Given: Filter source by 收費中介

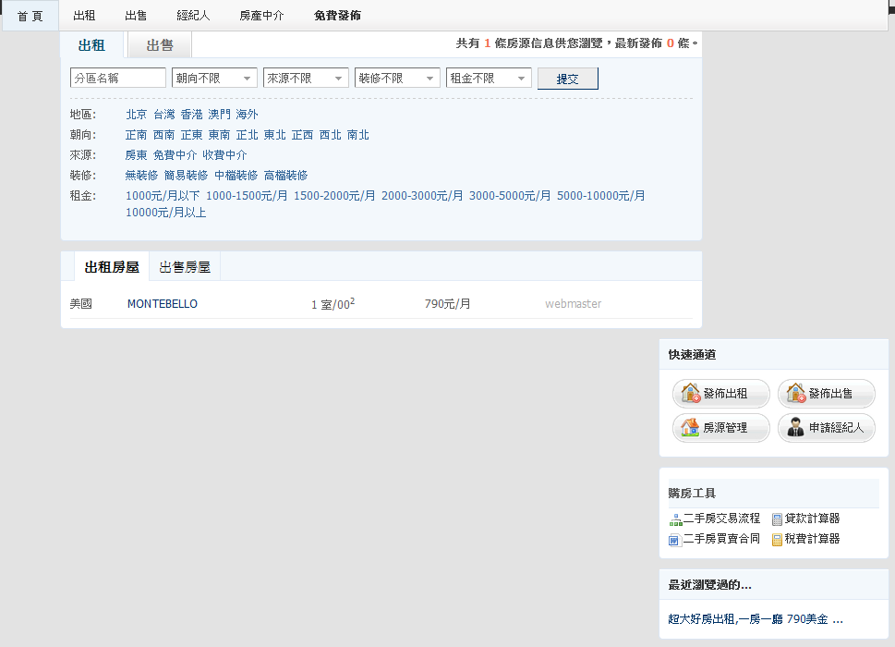Looking at the screenshot, I should click(224, 154).
